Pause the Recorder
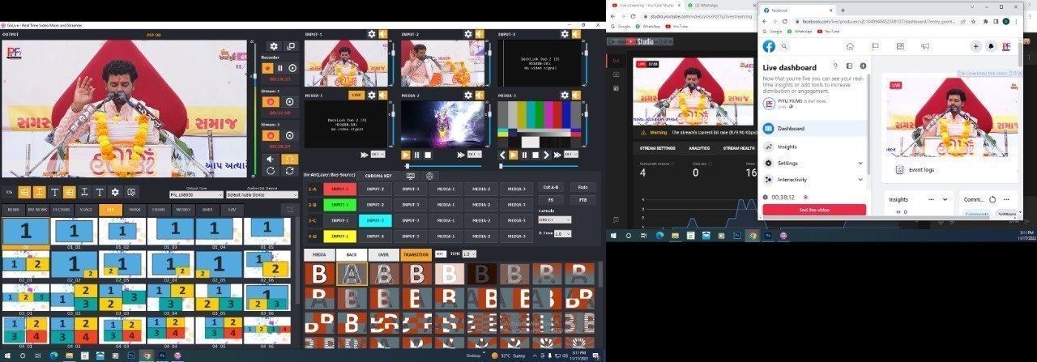The width and height of the screenshot is (1037, 362). click(280, 68)
